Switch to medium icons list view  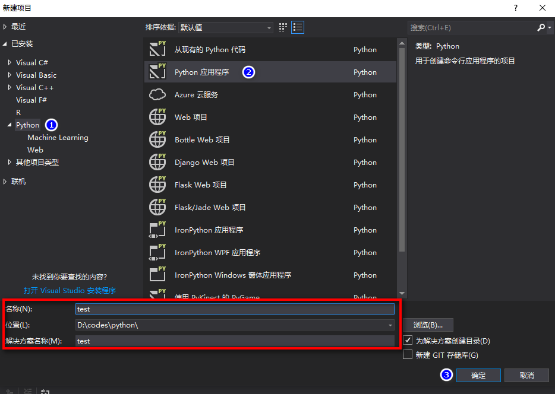298,27
